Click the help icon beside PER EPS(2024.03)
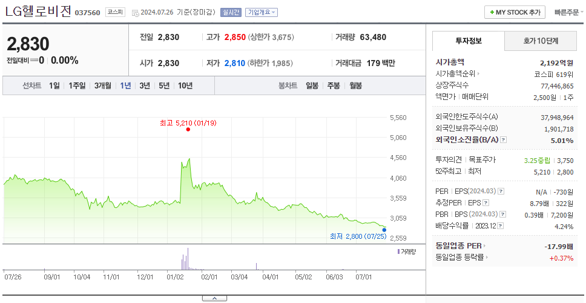This screenshot has height=303, width=586. coord(501,191)
